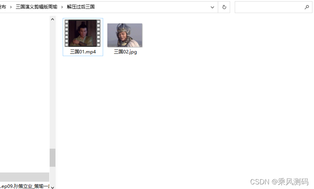Screen dimensions: 314x189
Task: Go to 三国演义剪辑版周瑜 breadcrumb folder
Action: coord(37,7)
